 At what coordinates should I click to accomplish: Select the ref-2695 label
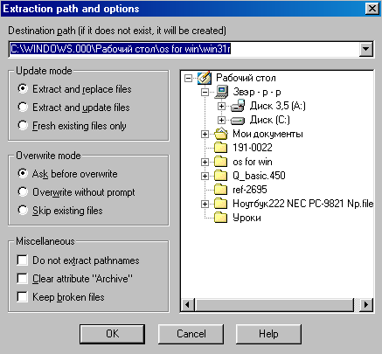tap(250, 190)
